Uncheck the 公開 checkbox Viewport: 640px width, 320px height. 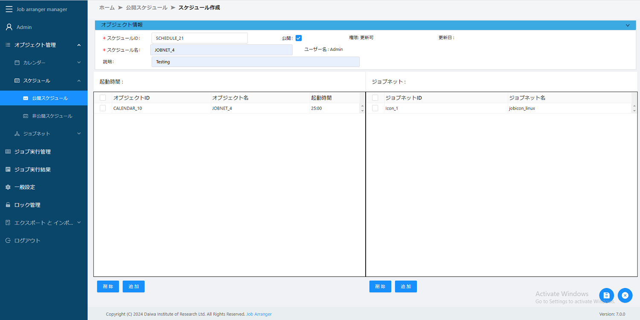(298, 38)
